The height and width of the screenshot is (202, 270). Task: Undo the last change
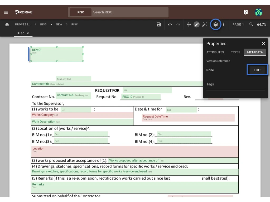coord(170,24)
